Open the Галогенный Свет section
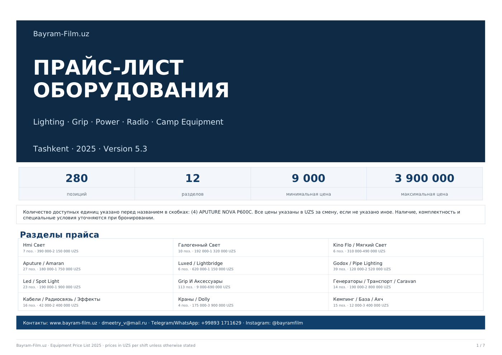 tap(251, 248)
